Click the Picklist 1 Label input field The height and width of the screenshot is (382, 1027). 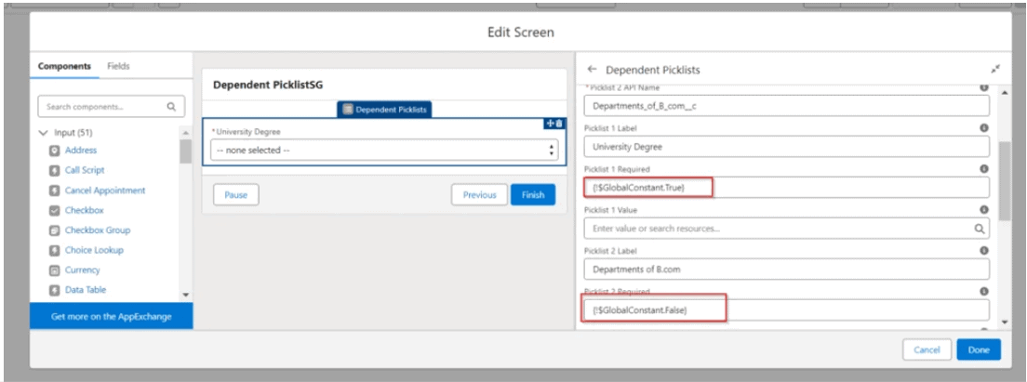click(x=785, y=147)
